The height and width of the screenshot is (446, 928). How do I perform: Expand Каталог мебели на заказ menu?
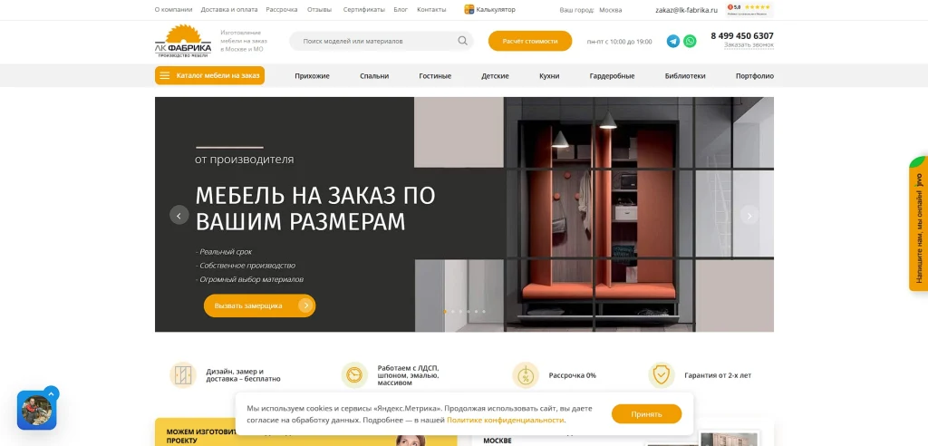(x=209, y=76)
